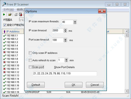Click the Default button

tap(36, 85)
